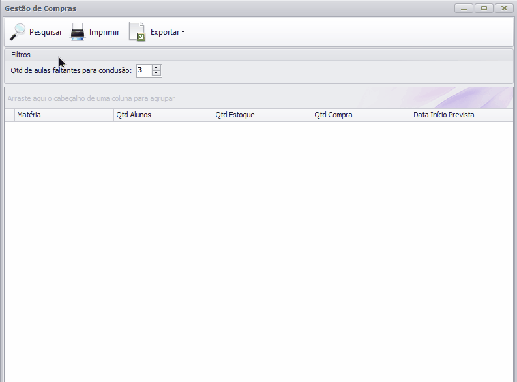Focus the Qtd de aulas faltantes field

[143, 70]
